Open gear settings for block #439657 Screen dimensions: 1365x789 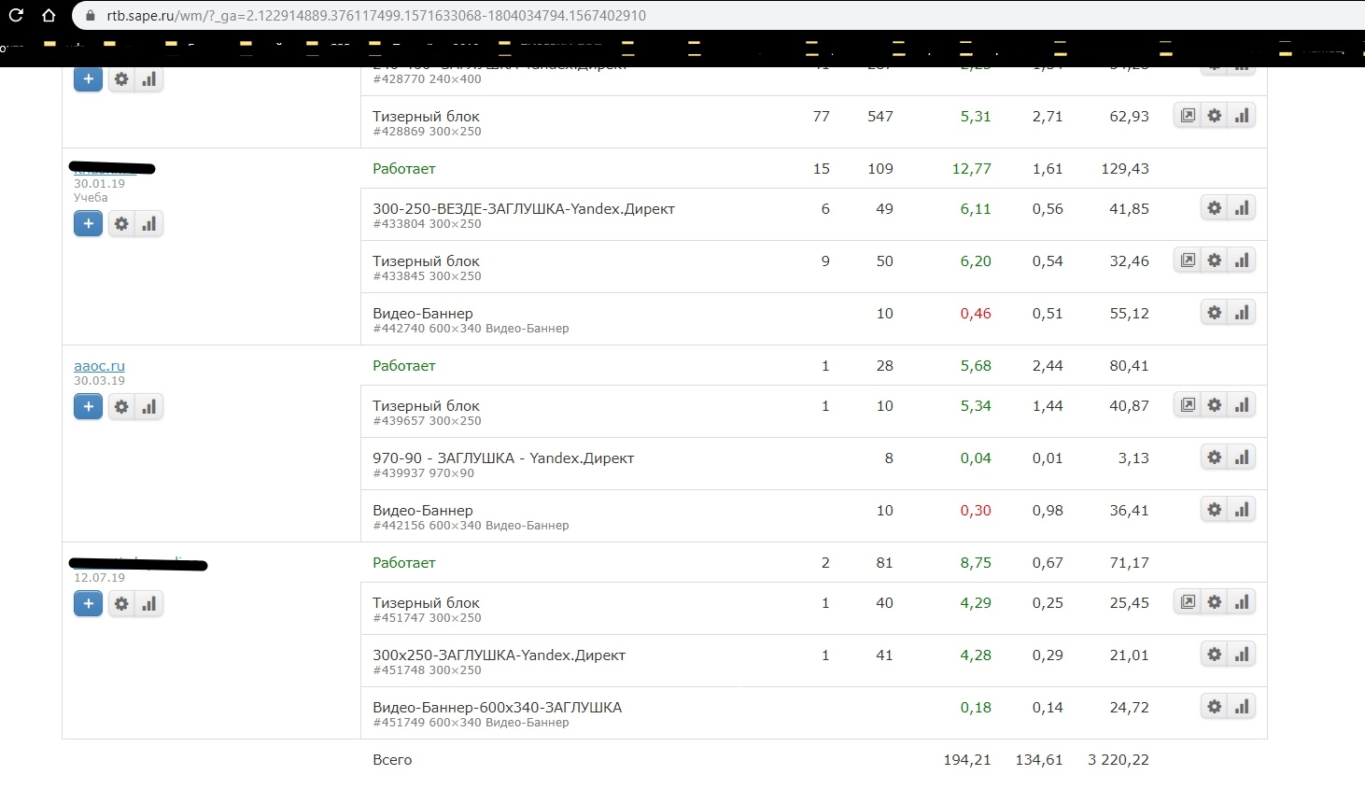1214,405
